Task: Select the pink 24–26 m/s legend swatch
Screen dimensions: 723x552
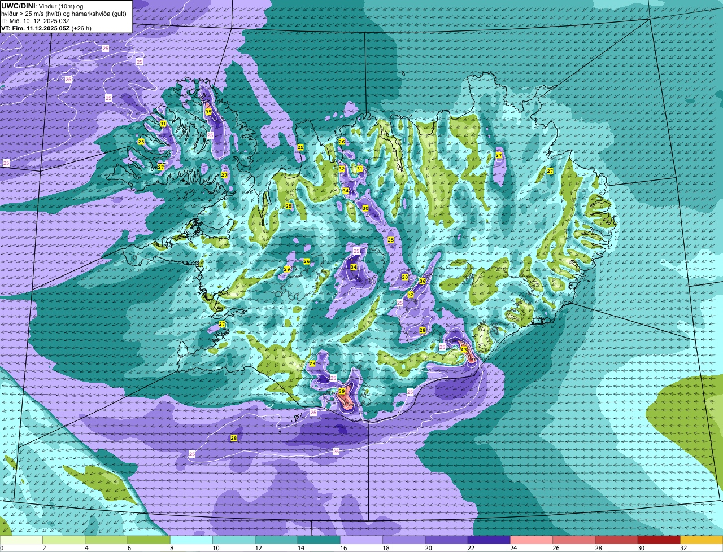Action: click(x=532, y=540)
